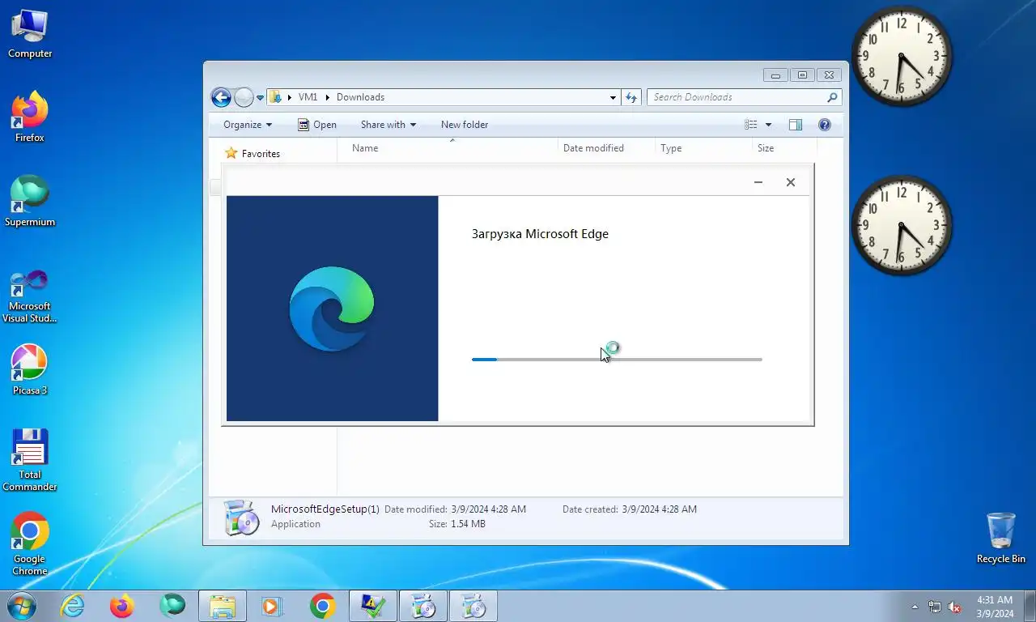Close the Edge installer dialog

(x=791, y=182)
